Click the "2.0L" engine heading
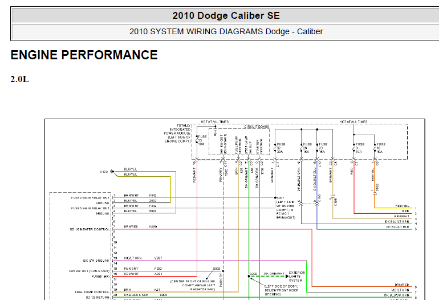The width and height of the screenshot is (439, 300). 19,79
